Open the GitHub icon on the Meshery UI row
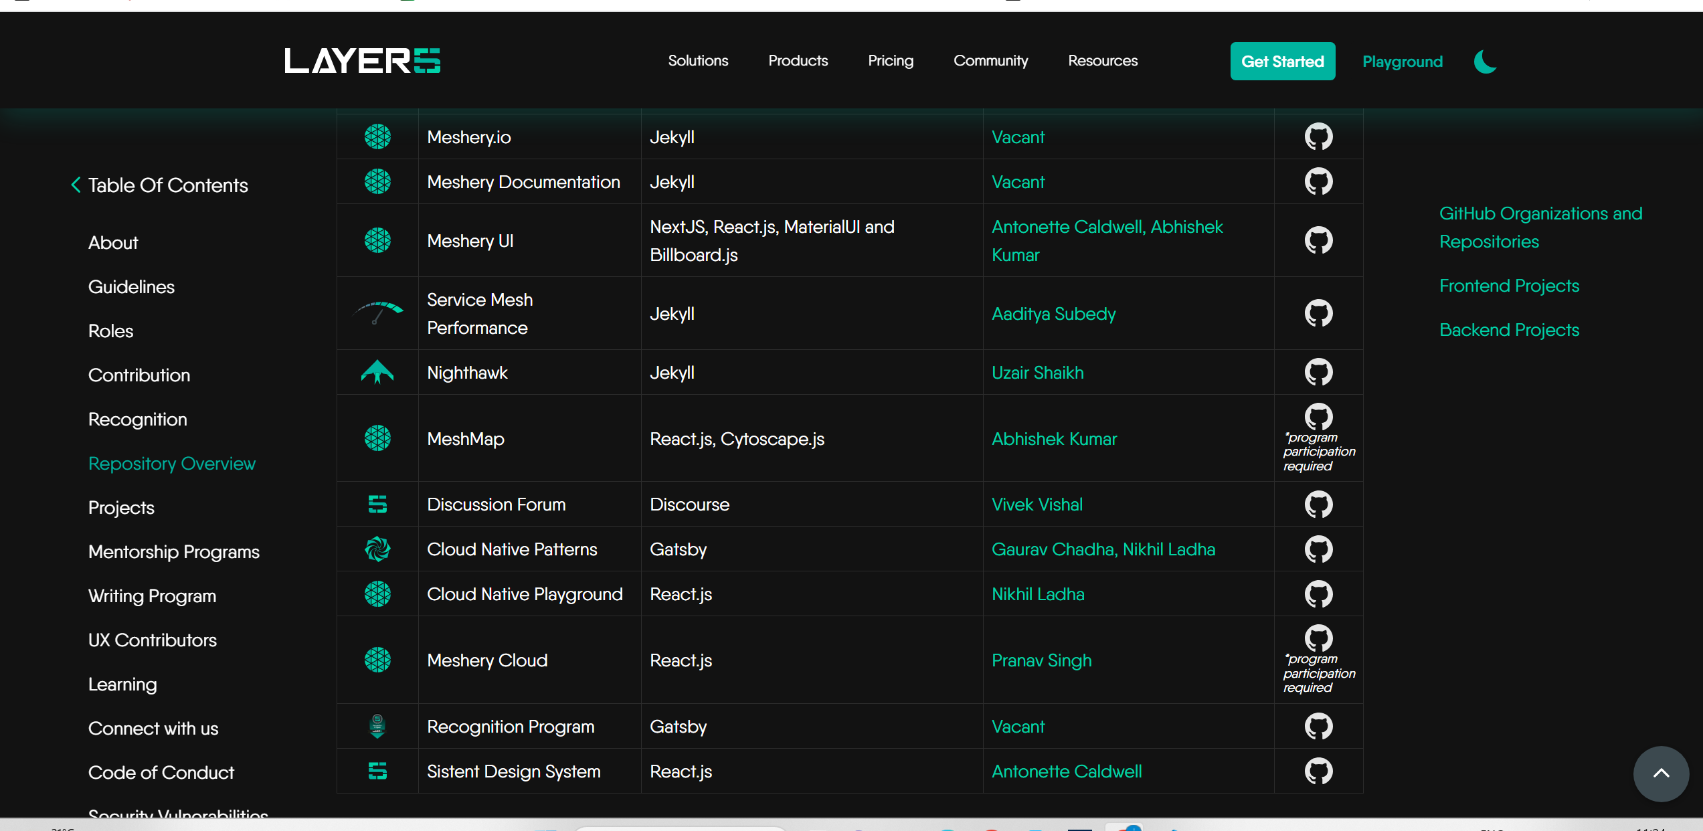 point(1318,240)
